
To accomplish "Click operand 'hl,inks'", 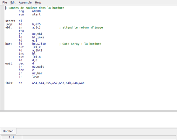I will tap(38, 37).
